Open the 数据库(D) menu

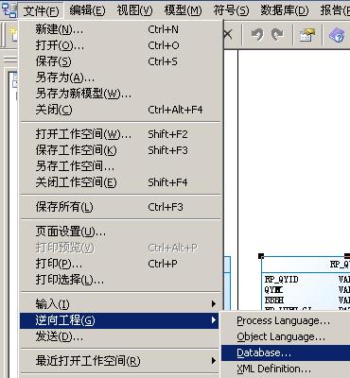285,11
